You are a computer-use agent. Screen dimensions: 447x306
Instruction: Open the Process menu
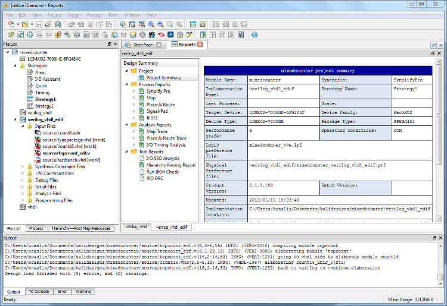(94, 14)
